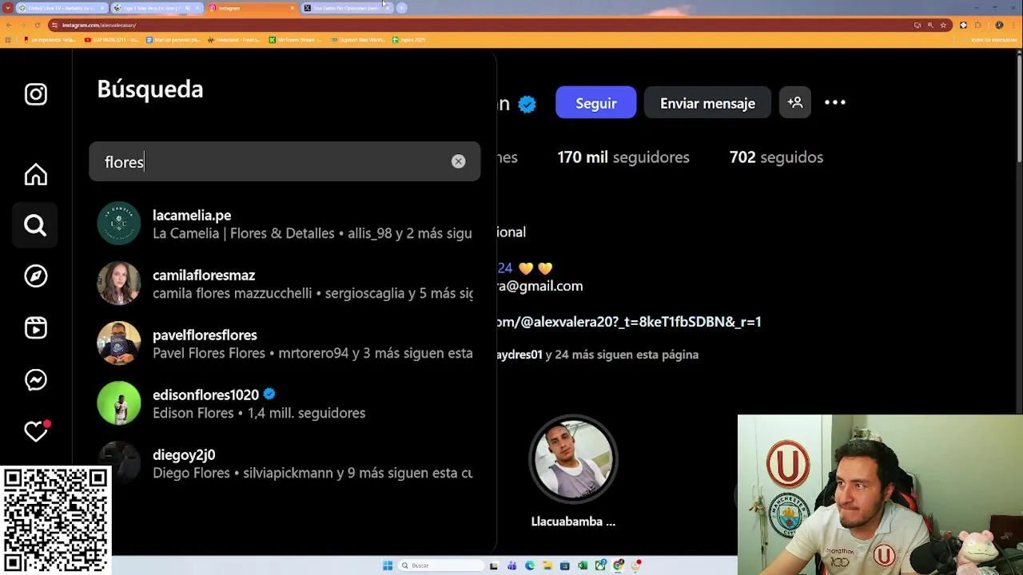
Task: Click the lacamelia.pe profile avatar
Action: tap(118, 224)
